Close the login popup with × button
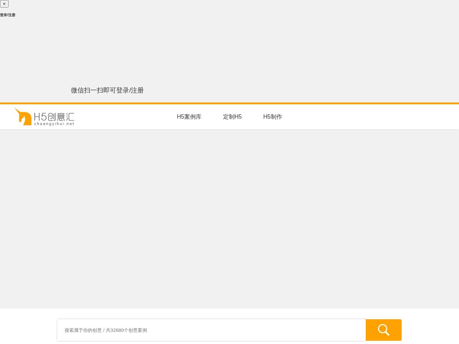The image size is (459, 344). click(4, 4)
